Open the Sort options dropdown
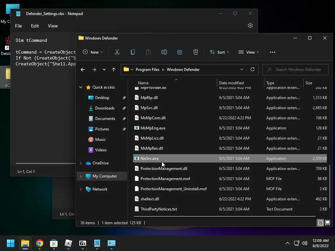This screenshot has width=335, height=251. click(220, 52)
